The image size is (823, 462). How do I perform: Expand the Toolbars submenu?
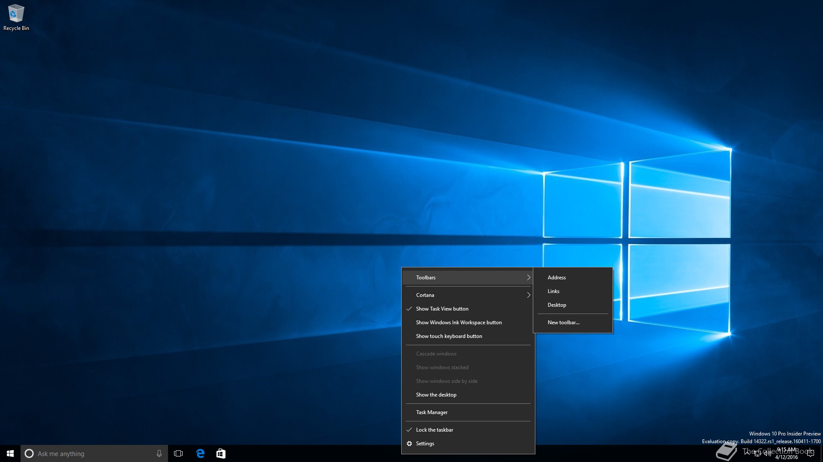[468, 278]
